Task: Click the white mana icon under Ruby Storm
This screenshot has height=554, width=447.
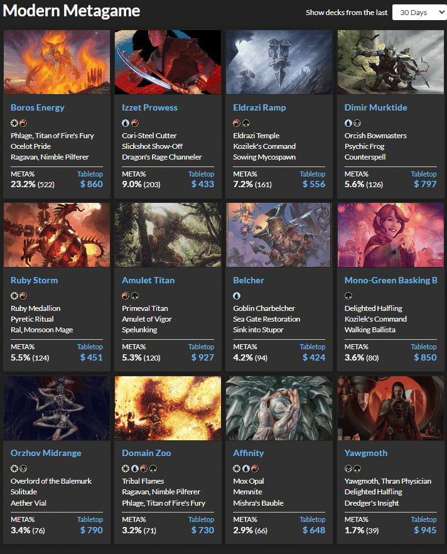Action: [14, 296]
